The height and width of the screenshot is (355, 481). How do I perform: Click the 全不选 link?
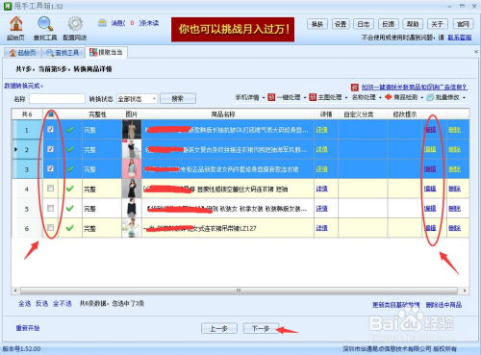[63, 303]
